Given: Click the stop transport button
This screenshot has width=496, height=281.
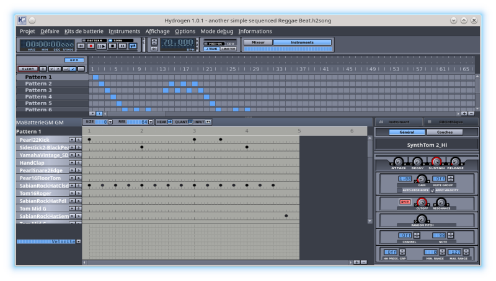Looking at the screenshot, I should [x=112, y=46].
